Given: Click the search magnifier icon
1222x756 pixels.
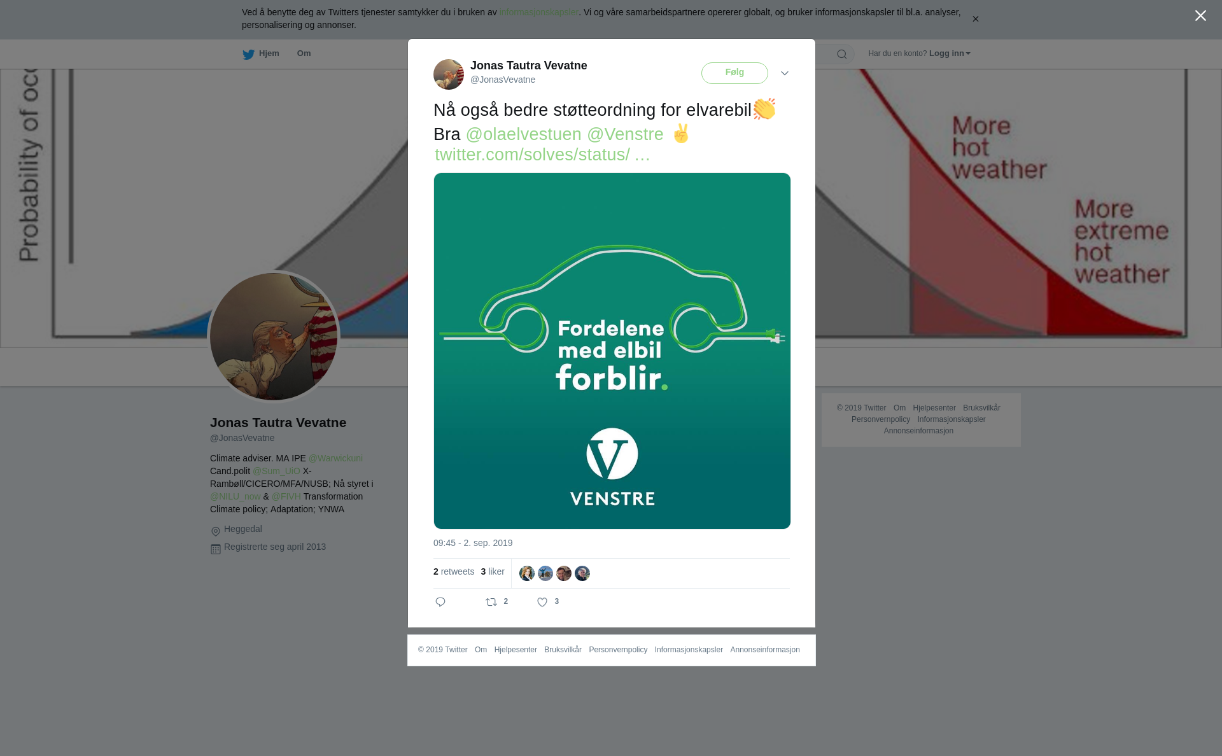Looking at the screenshot, I should [842, 55].
